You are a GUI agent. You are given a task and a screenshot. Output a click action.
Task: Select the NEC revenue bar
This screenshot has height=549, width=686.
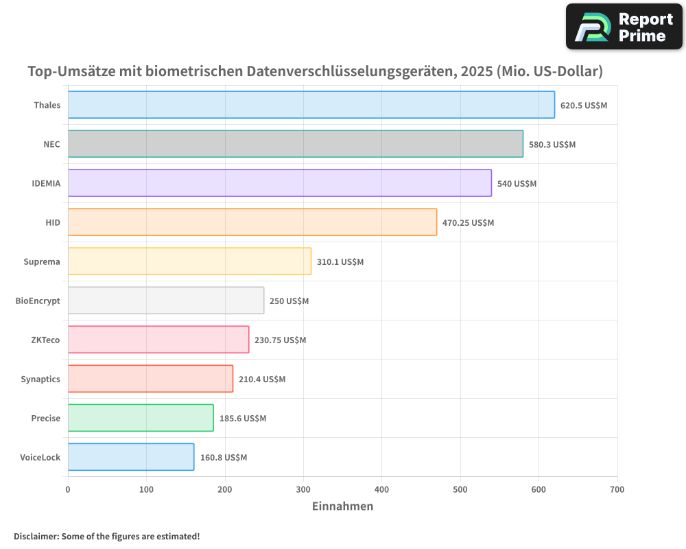(295, 144)
